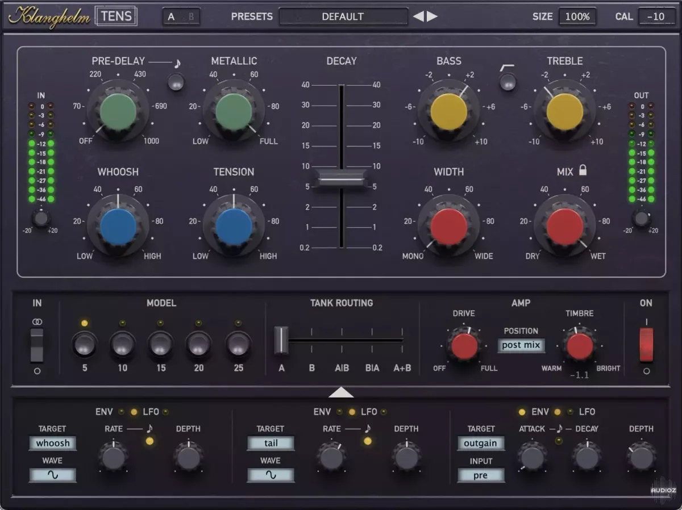Click the yellow Bass knob
The image size is (682, 510).
(448, 111)
